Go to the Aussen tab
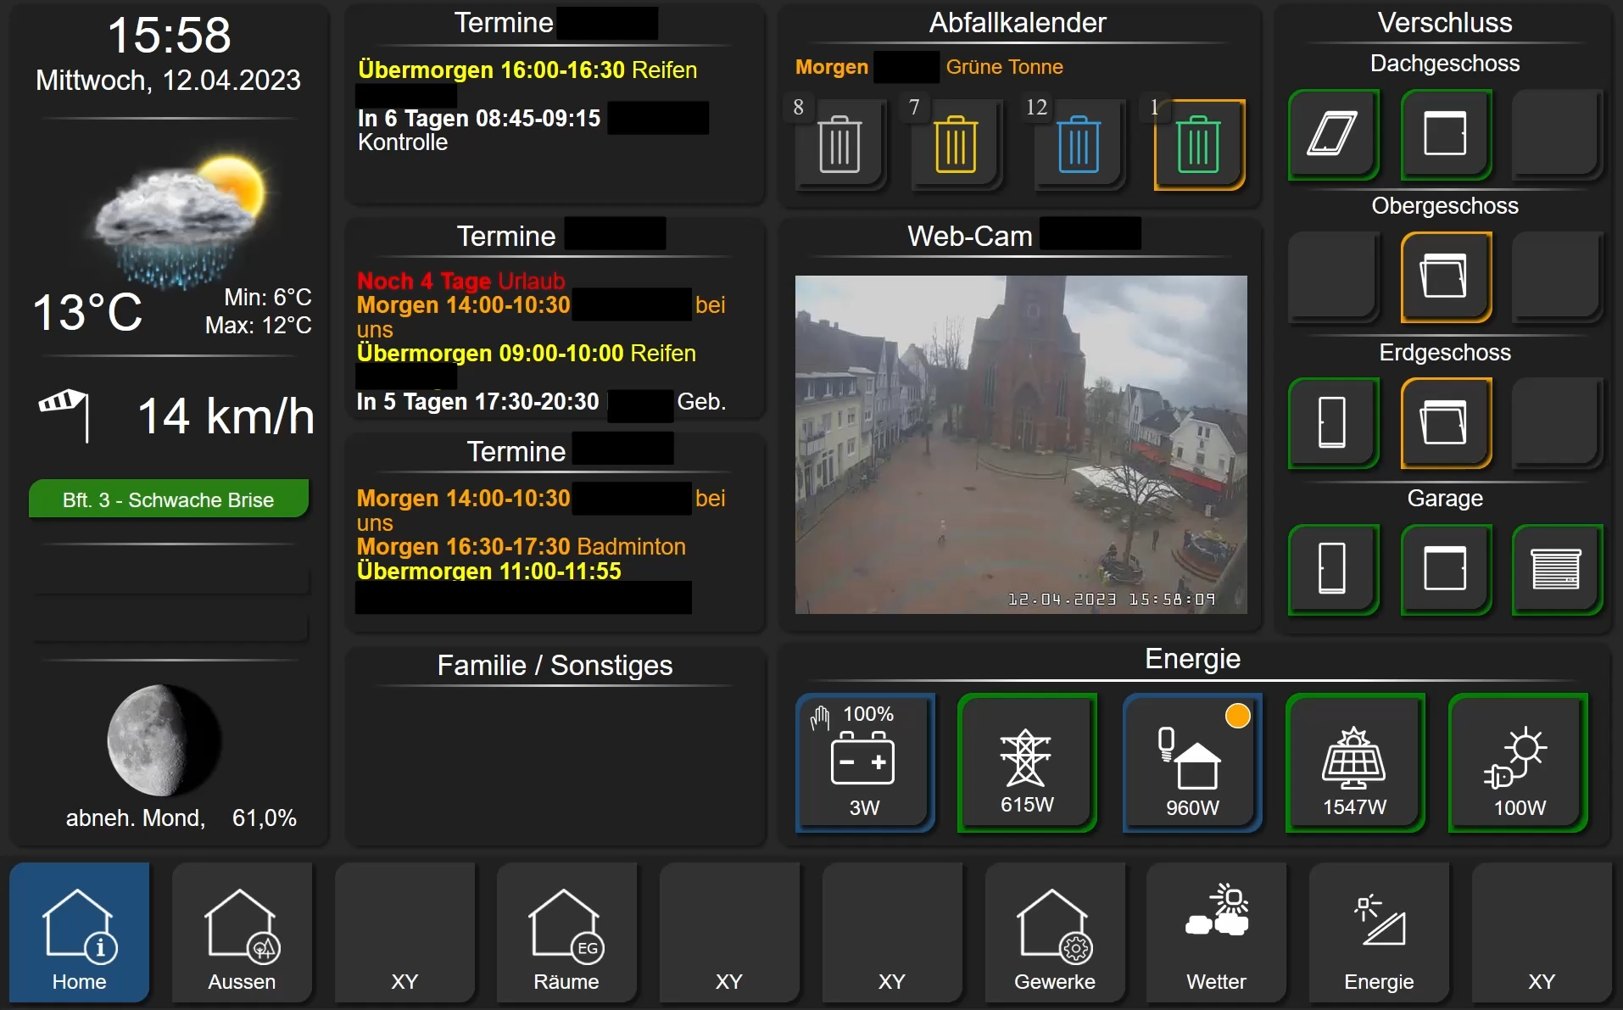 click(x=242, y=933)
